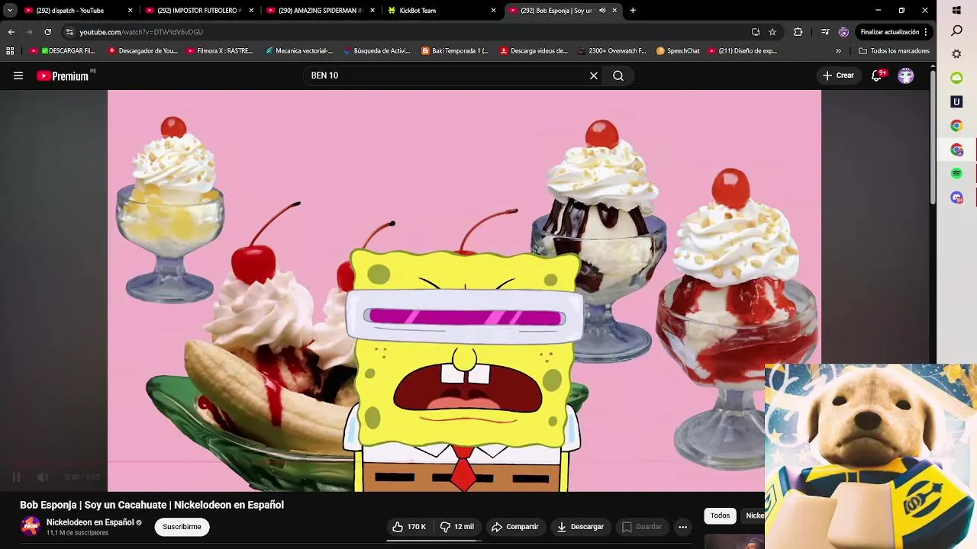
Task: Open Descargador de You... bookmark
Action: [x=143, y=51]
